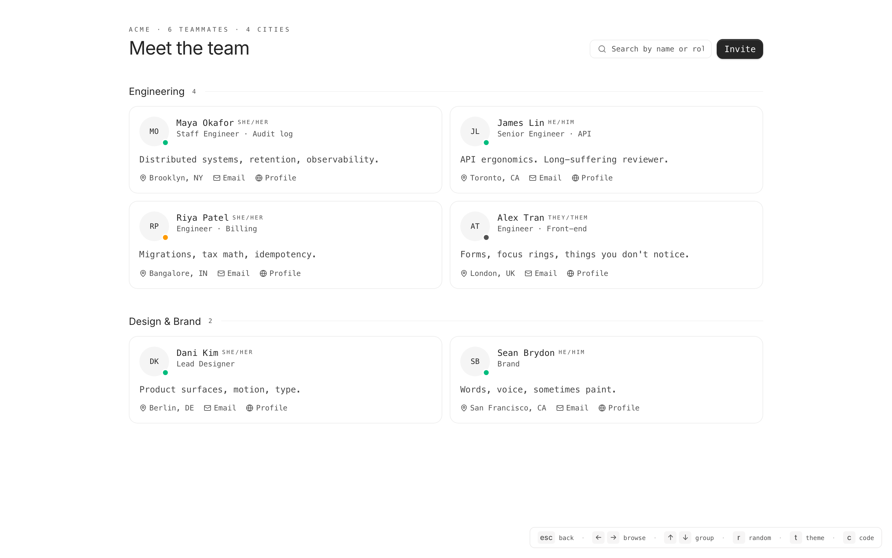Click the MO avatar for Maya Okafor
This screenshot has width=892, height=558.
(x=154, y=131)
